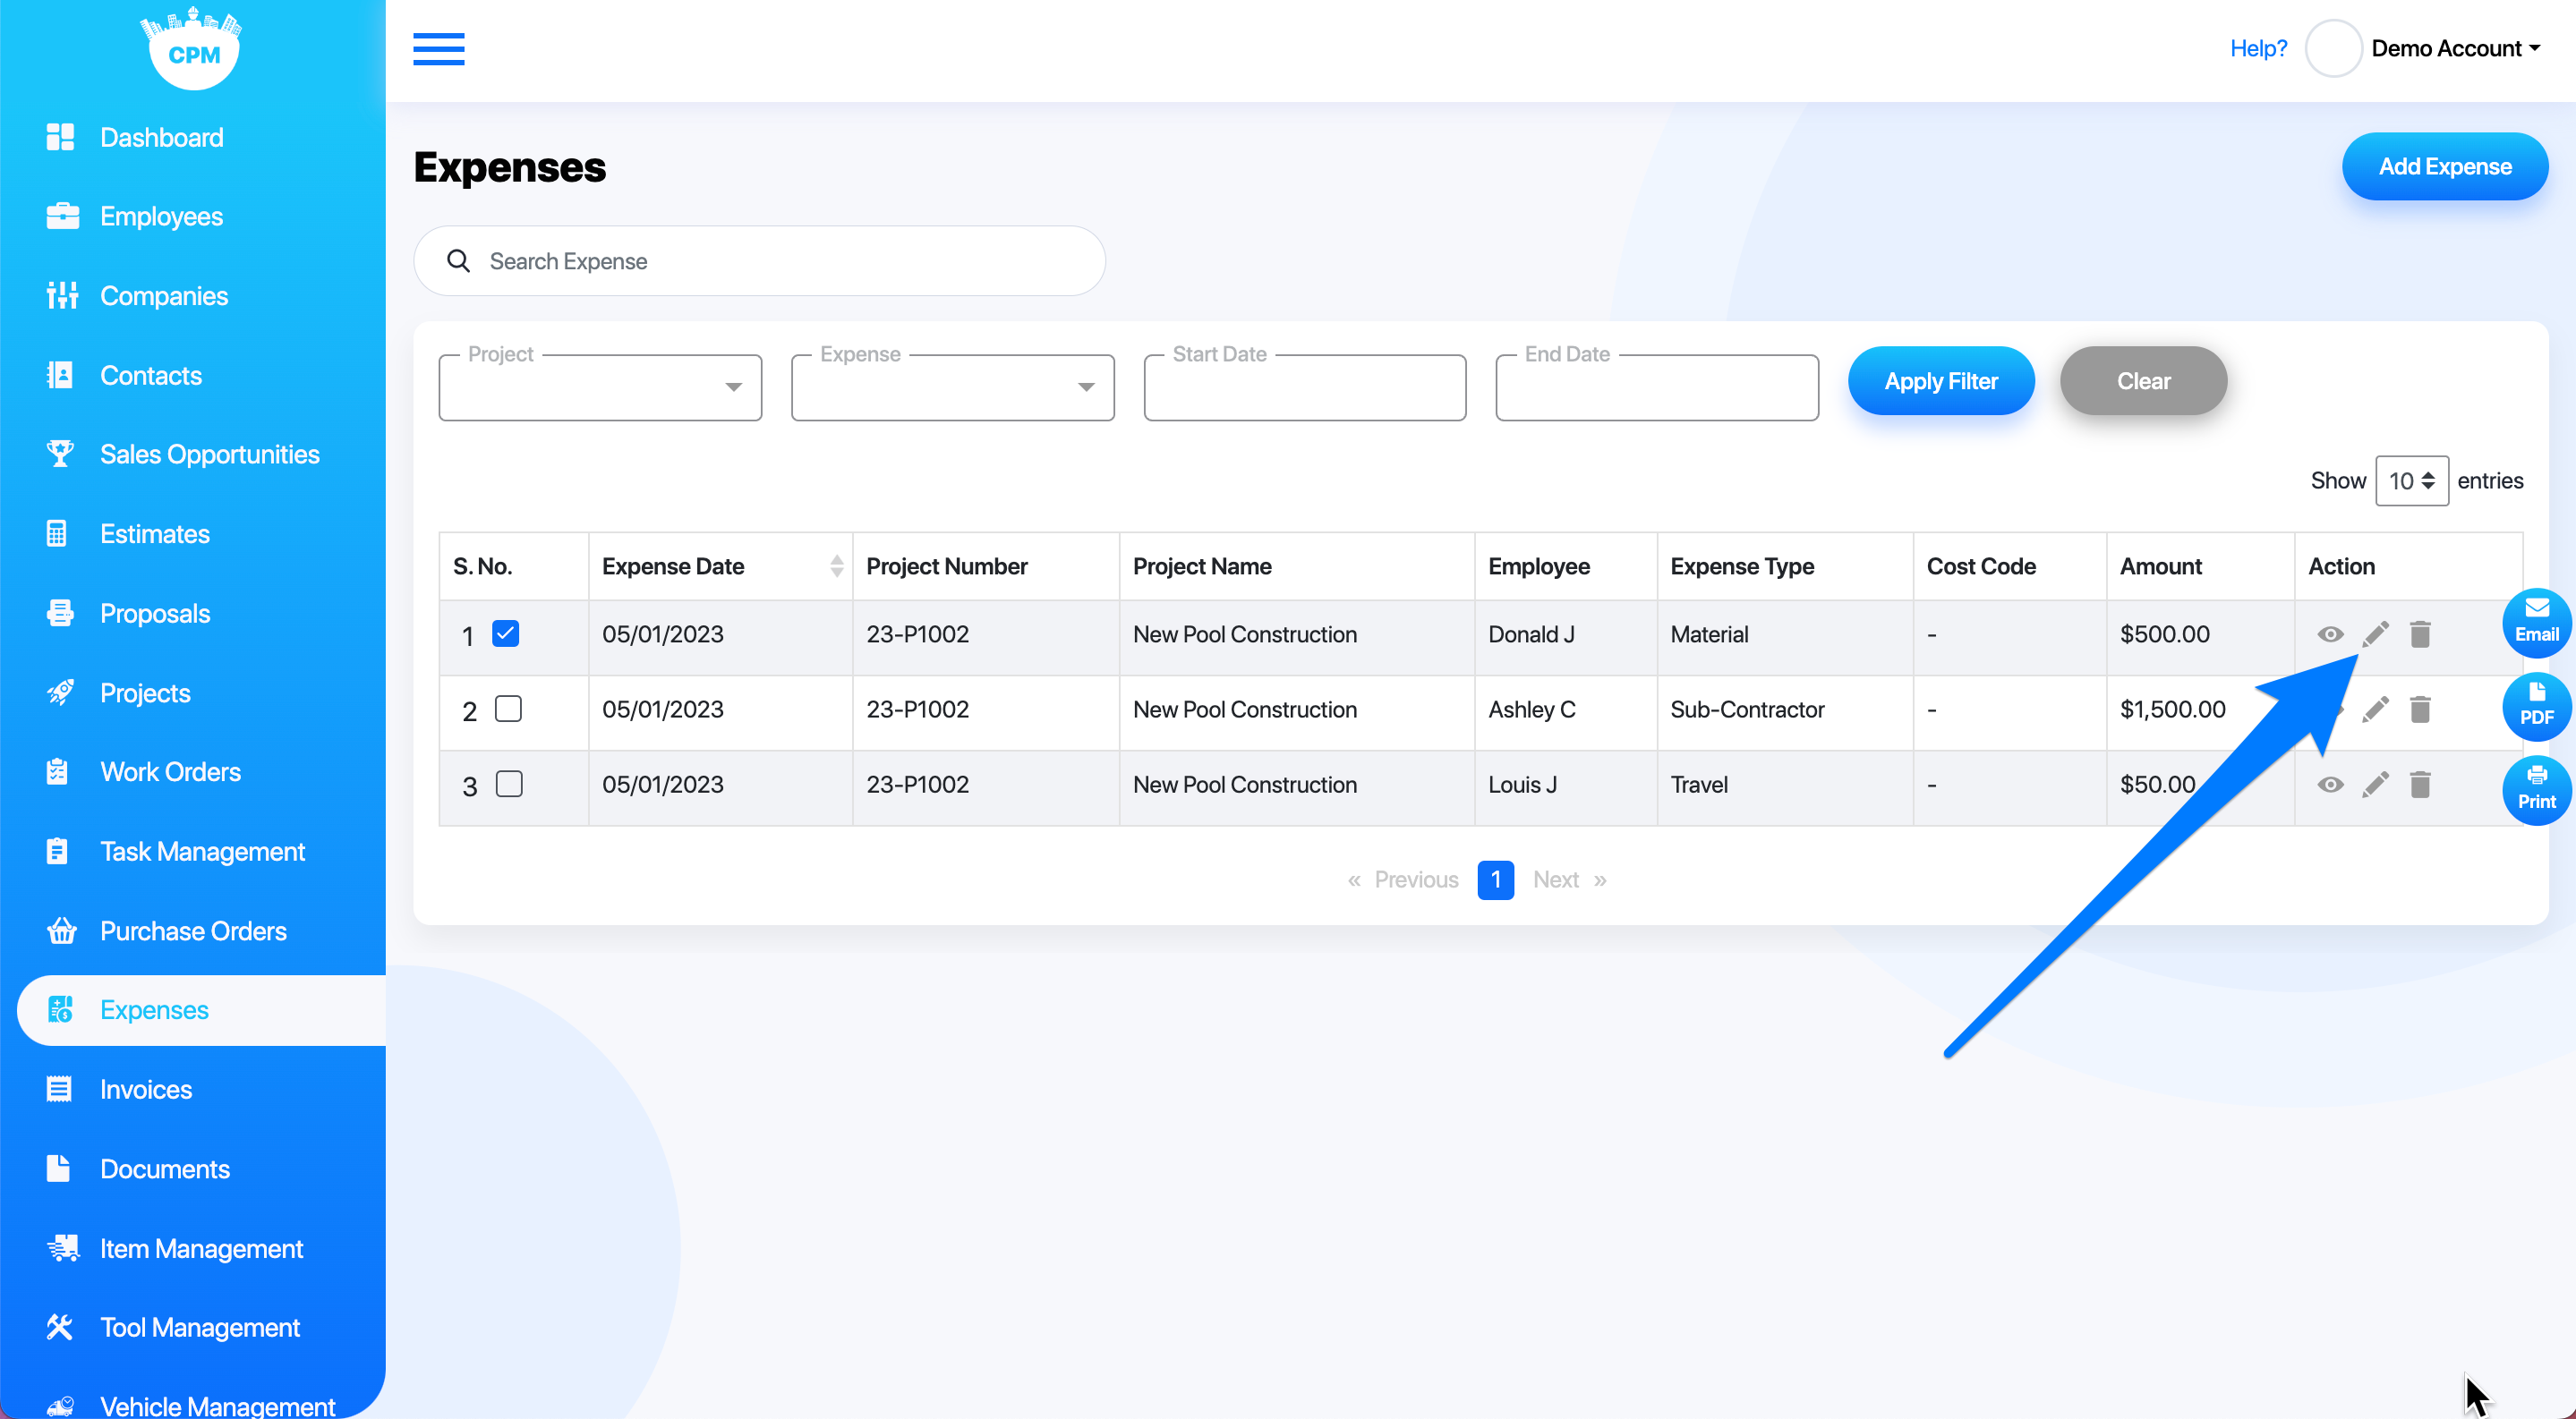Click the Print floating button
Viewport: 2576px width, 1419px height.
click(x=2536, y=789)
